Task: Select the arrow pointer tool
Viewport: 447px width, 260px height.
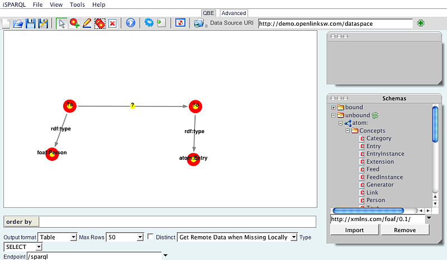Action: point(61,23)
